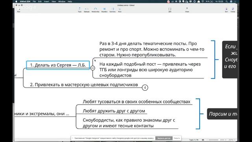Select topic "1. Делать из Сергея — Л.Б."
Image resolution: width=252 pixels, height=142 pixels.
(x=58, y=65)
